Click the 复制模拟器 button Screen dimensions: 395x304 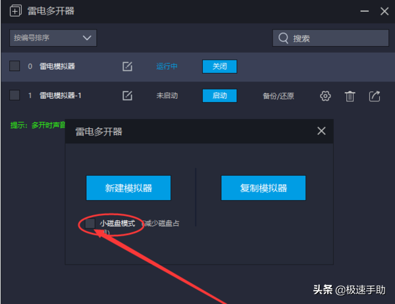pyautogui.click(x=263, y=188)
